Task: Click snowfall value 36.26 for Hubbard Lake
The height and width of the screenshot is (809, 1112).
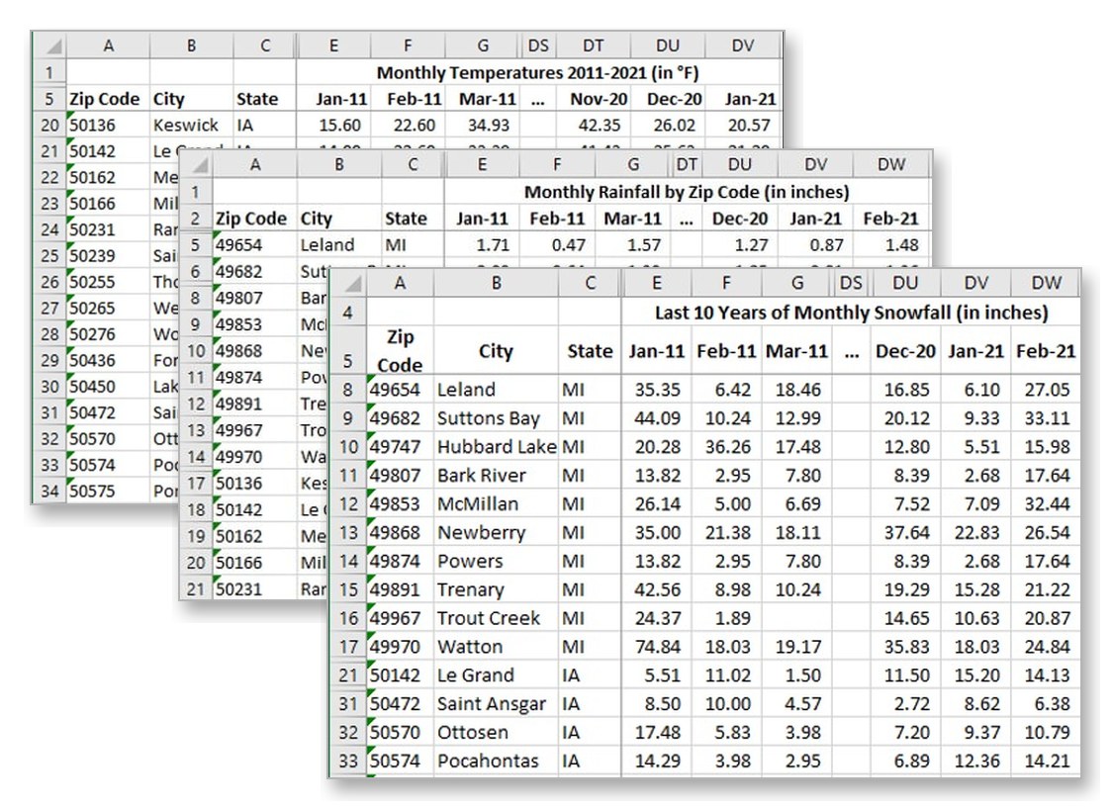Action: click(x=726, y=447)
